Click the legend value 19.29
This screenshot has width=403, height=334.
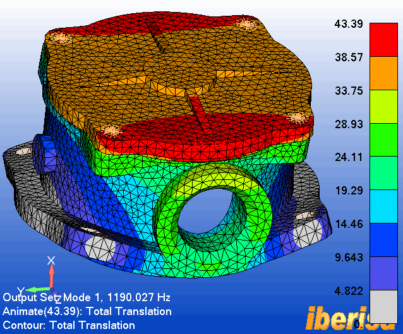[349, 191]
